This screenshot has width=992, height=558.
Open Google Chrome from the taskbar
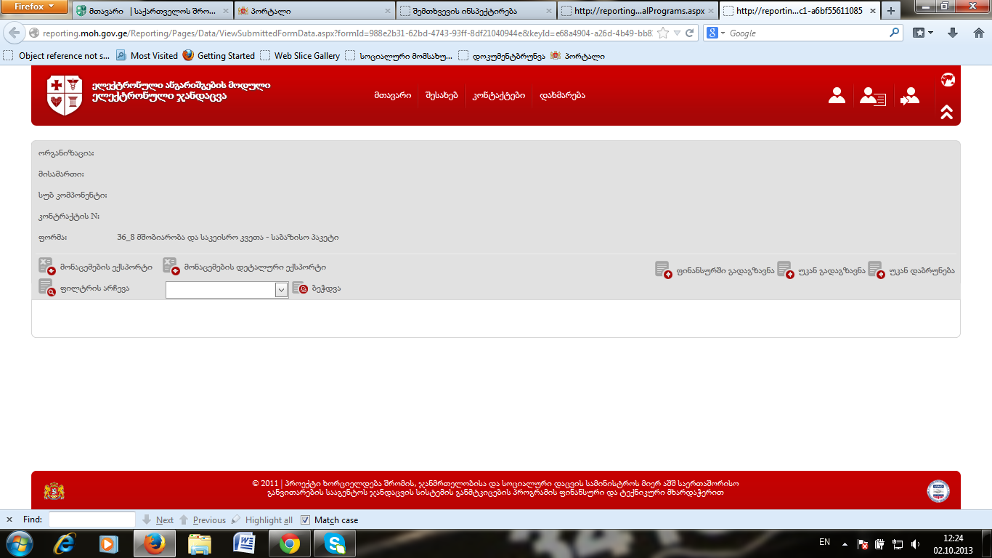[290, 543]
